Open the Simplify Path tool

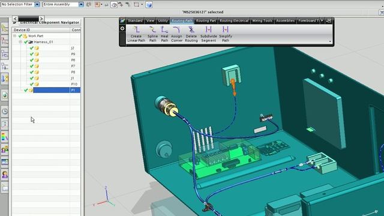point(226,34)
